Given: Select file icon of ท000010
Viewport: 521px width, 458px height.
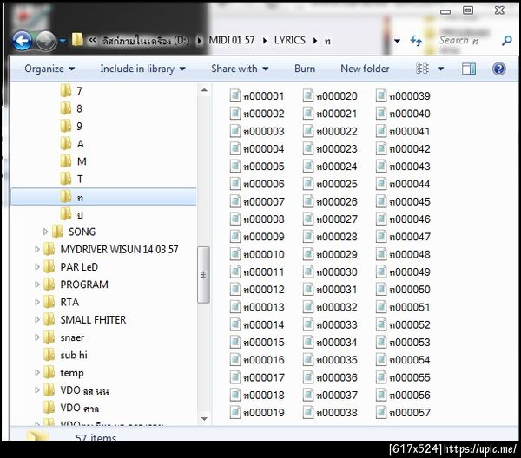Looking at the screenshot, I should [235, 254].
